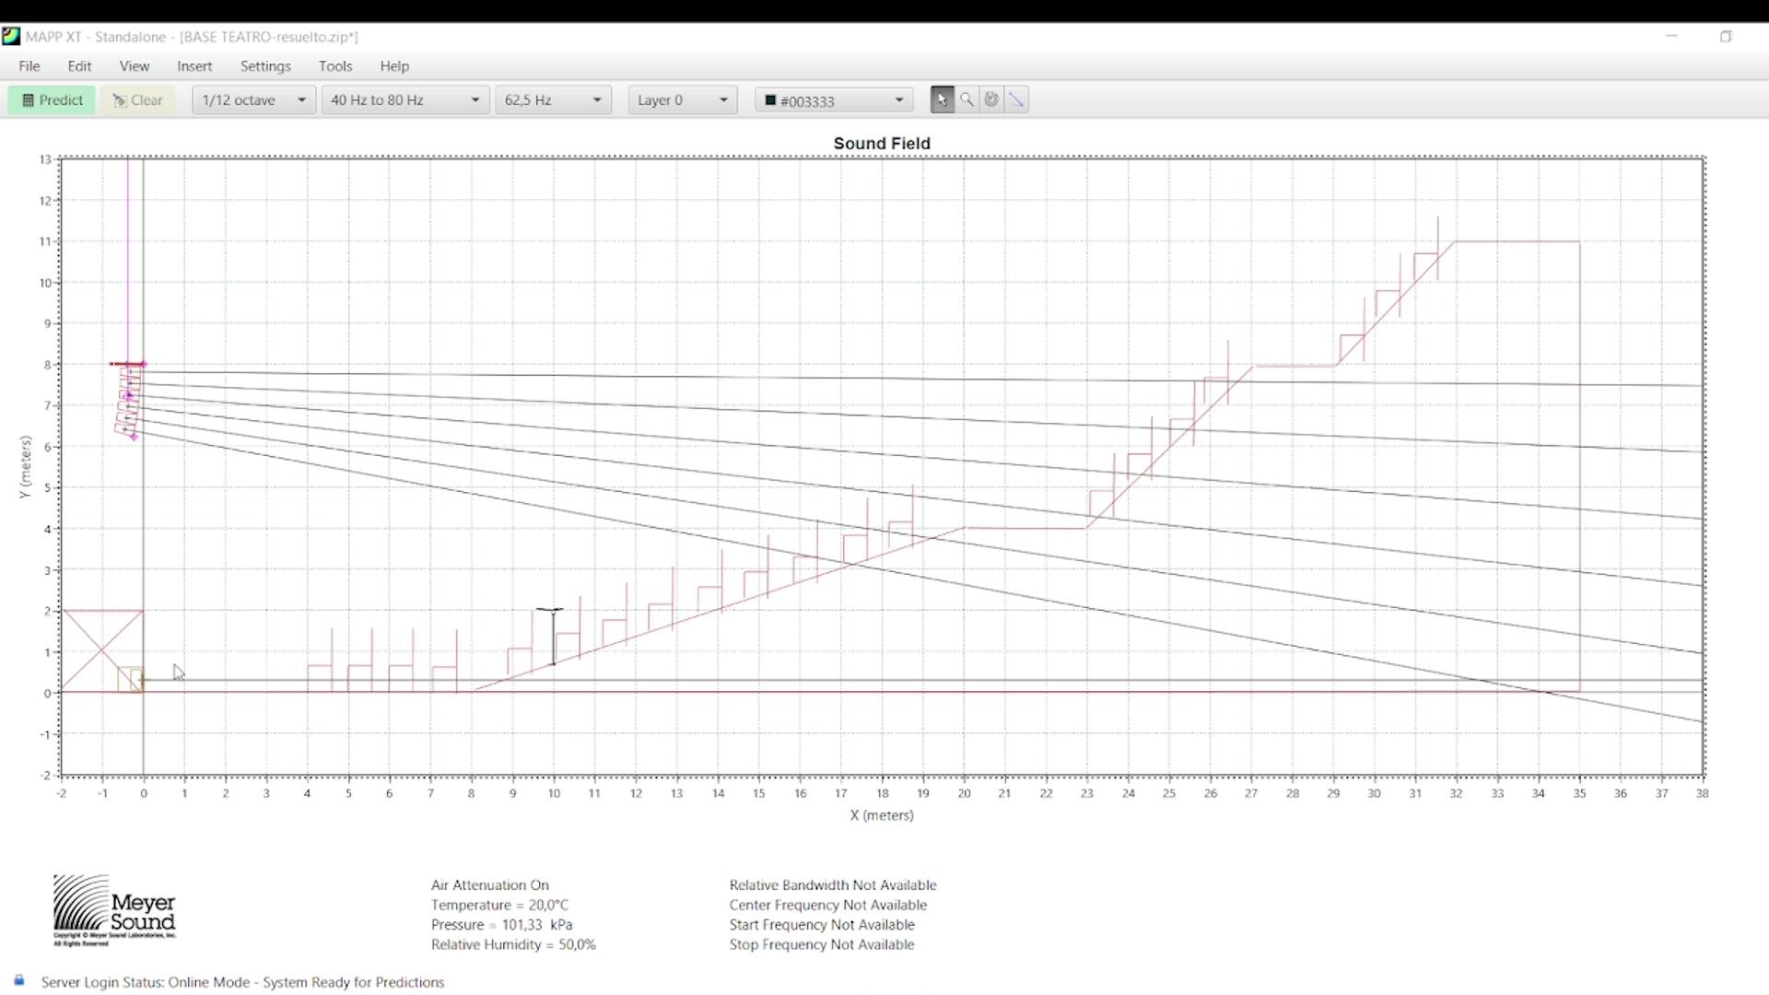Open the 1/12 octave resolution dropdown
The width and height of the screenshot is (1769, 995).
pos(253,99)
